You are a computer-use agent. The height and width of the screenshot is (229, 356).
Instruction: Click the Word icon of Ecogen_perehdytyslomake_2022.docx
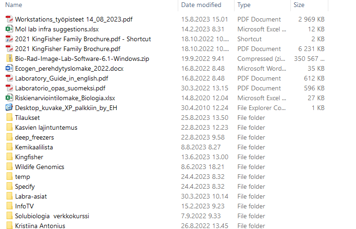(x=9, y=68)
